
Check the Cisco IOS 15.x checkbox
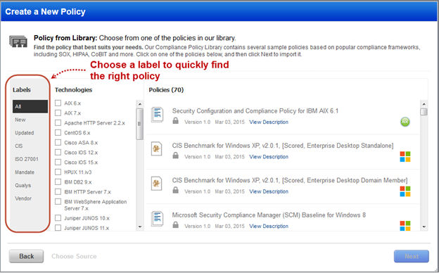pos(58,162)
